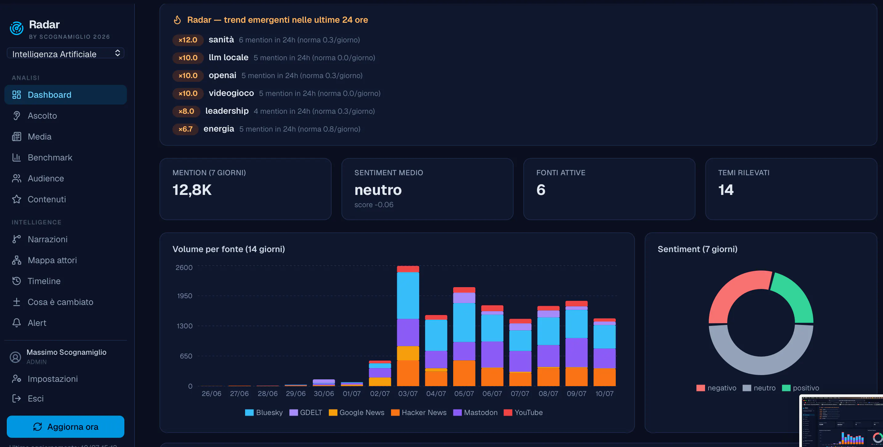Click the Audience people icon
The image size is (883, 447).
(x=16, y=178)
